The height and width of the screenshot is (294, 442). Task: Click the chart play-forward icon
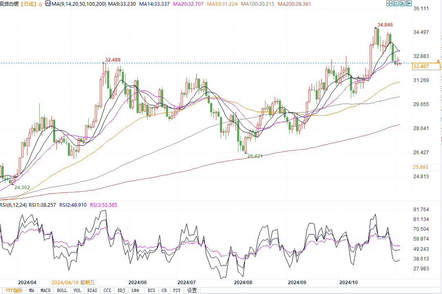pos(403,4)
